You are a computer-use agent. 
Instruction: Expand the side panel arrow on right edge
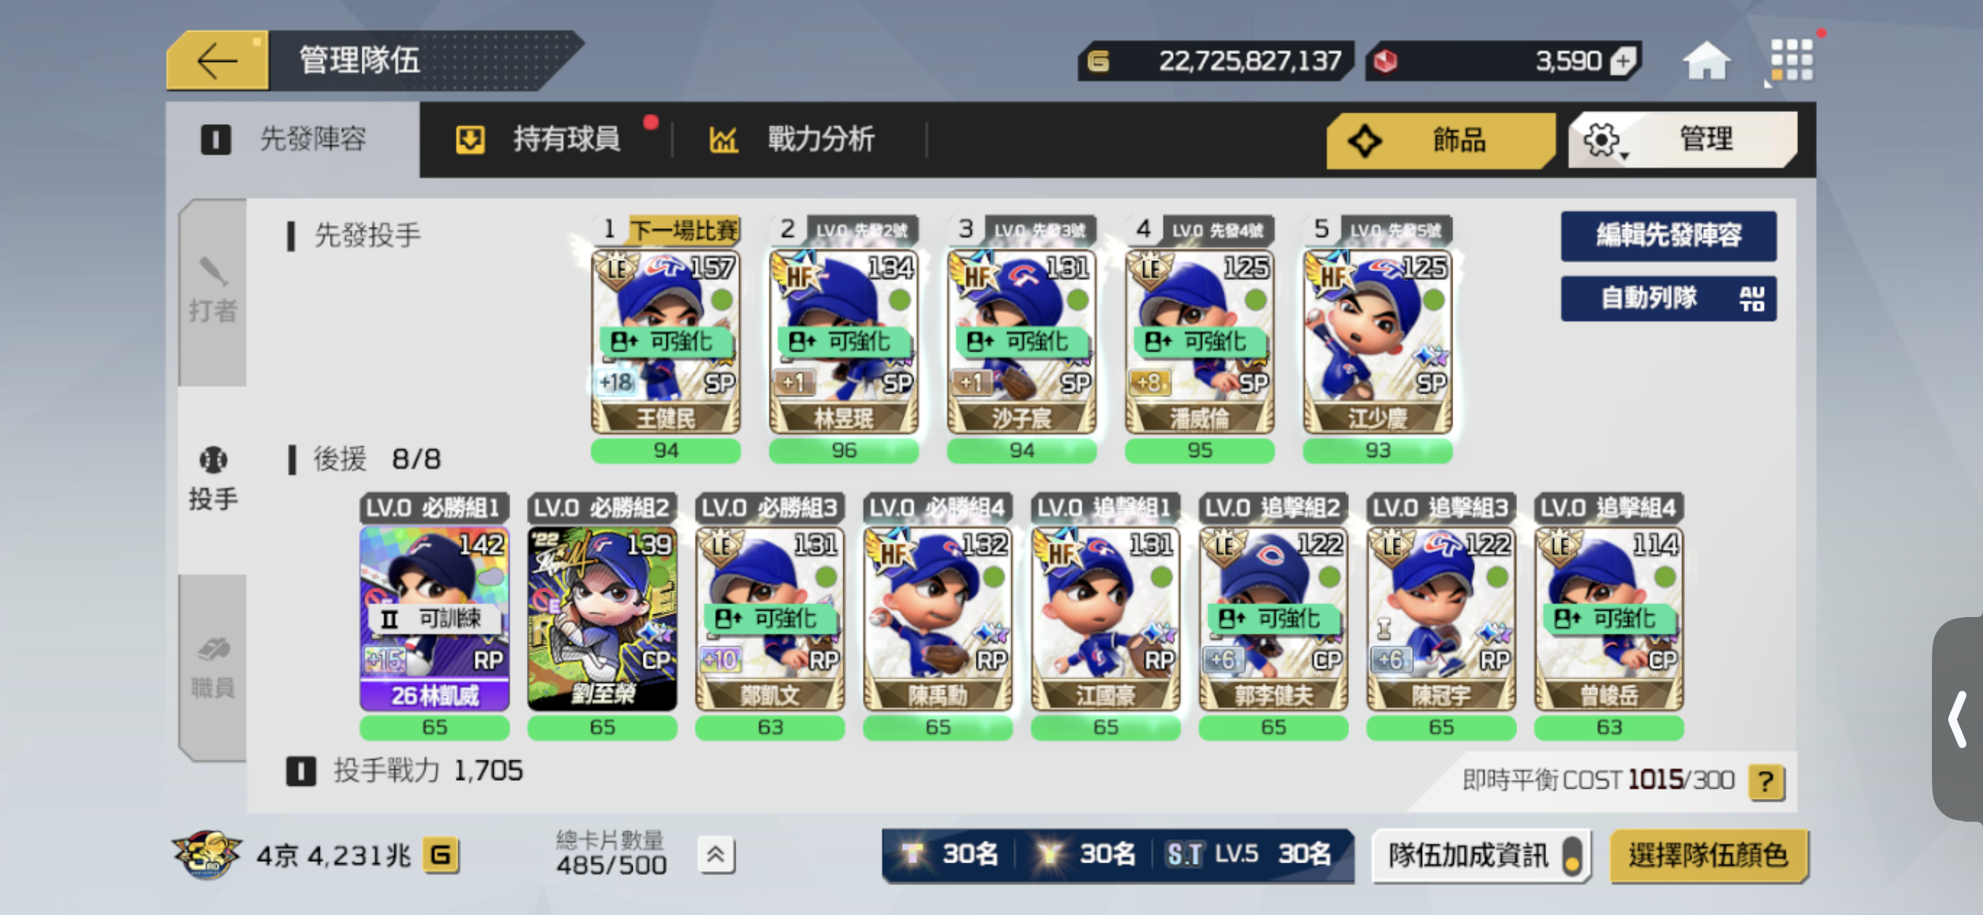tap(1957, 719)
